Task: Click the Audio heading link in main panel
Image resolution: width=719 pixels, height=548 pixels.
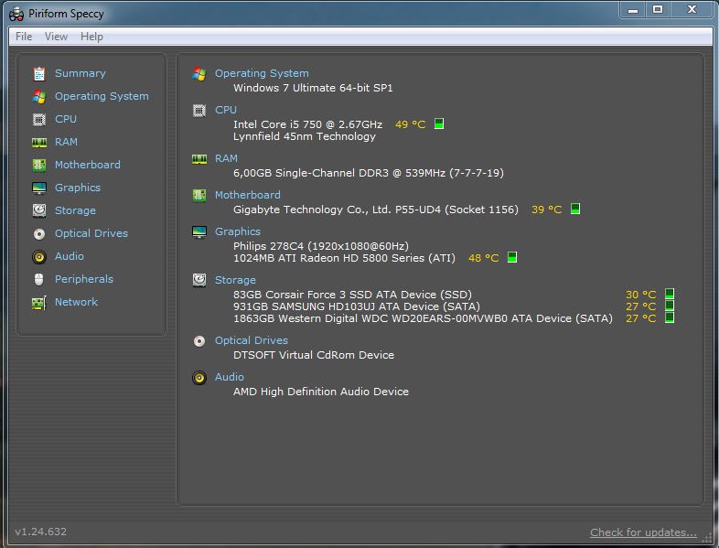Action: pyautogui.click(x=230, y=378)
